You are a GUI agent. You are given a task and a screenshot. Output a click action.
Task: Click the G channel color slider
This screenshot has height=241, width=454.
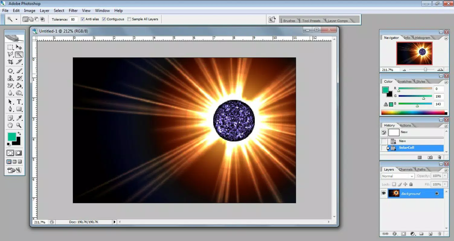tap(415, 96)
